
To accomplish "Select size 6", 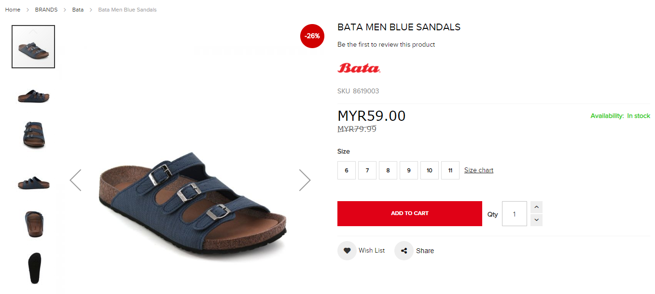I will click(x=347, y=170).
